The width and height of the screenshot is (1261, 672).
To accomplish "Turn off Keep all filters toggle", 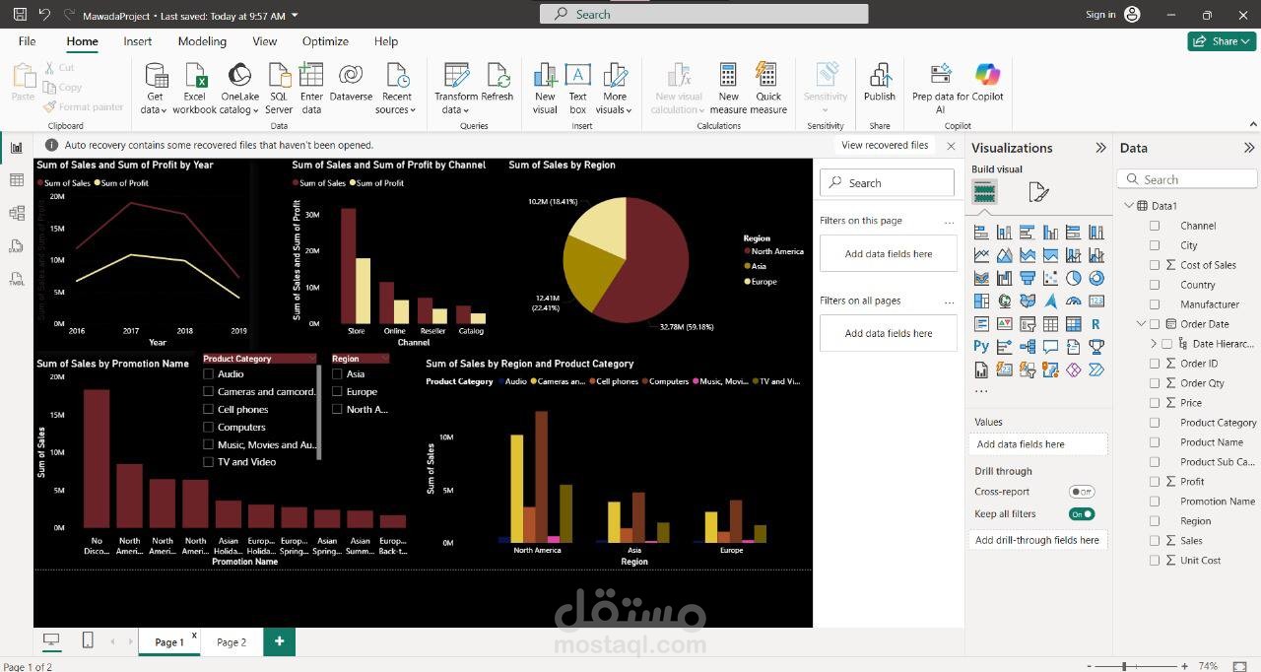I will [x=1082, y=513].
